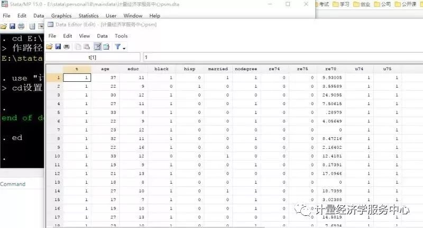Click re78 cell with value .28979

point(331,112)
